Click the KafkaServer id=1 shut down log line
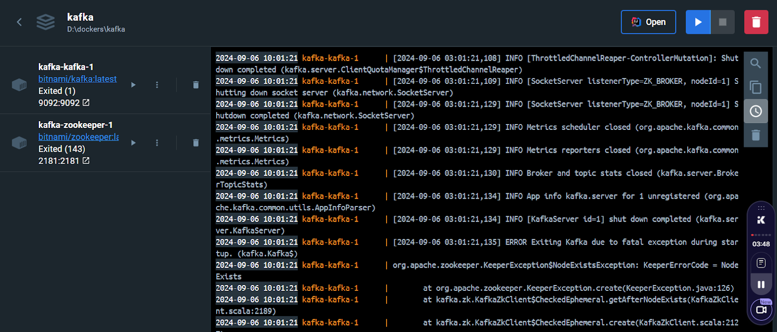Image resolution: width=777 pixels, height=332 pixels. 477,225
